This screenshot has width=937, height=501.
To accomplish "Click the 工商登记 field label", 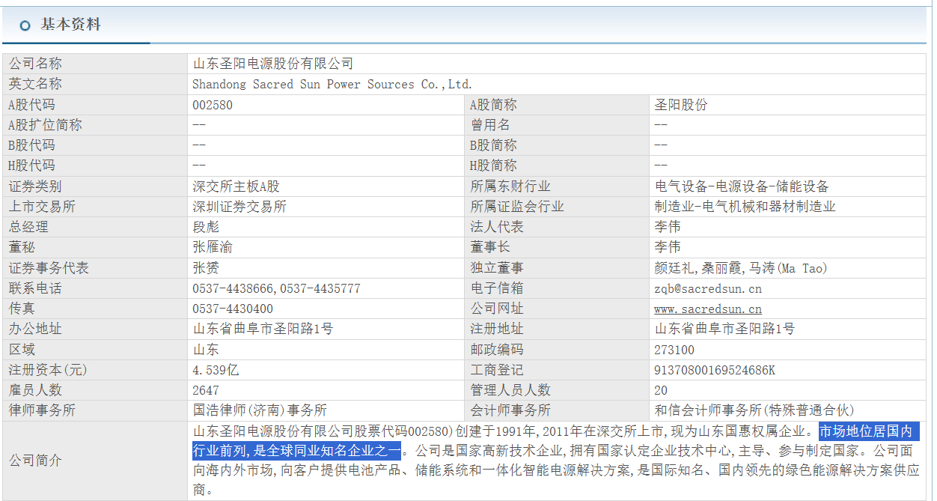I will coord(497,370).
